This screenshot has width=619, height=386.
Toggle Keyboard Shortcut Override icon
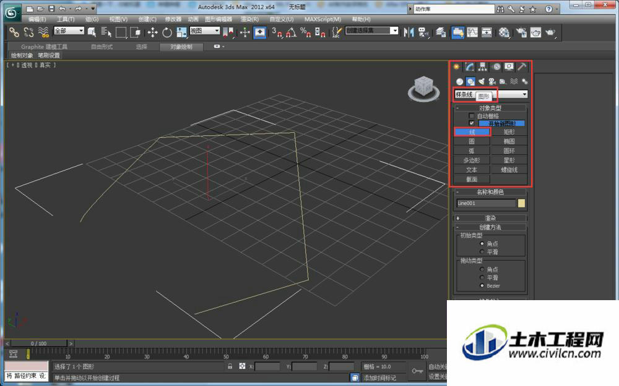click(259, 32)
